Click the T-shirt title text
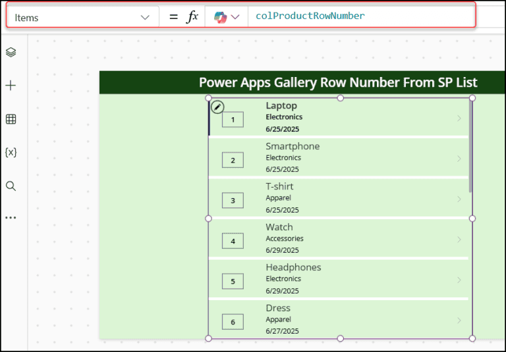The height and width of the screenshot is (352, 506). coord(279,186)
